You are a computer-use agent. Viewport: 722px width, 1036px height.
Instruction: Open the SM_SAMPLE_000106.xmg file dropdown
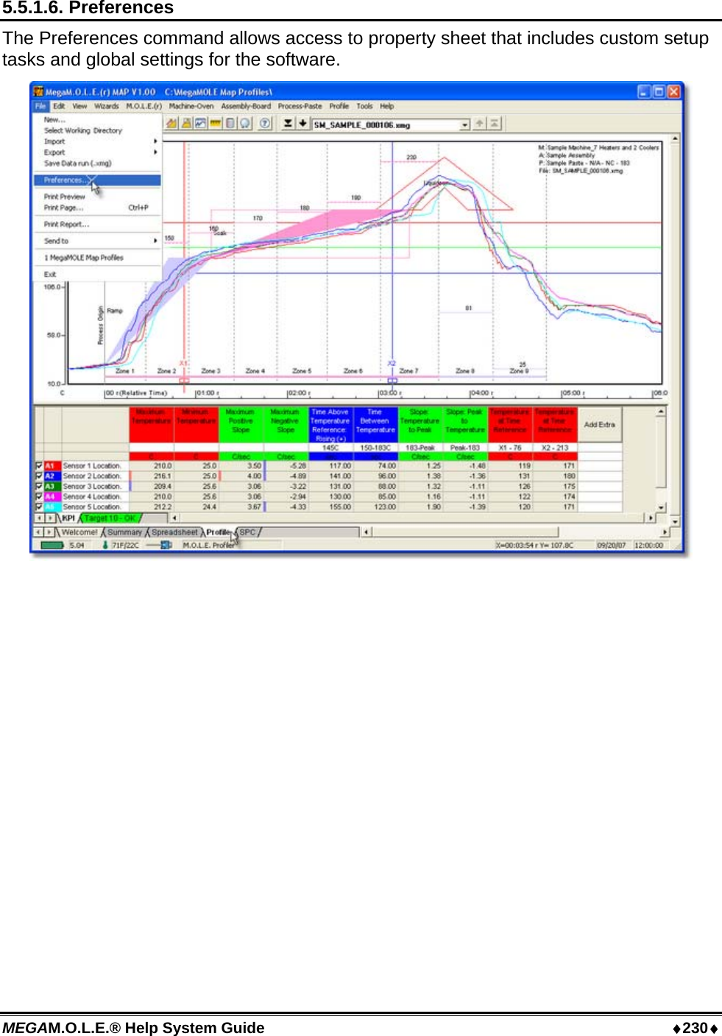pos(464,125)
